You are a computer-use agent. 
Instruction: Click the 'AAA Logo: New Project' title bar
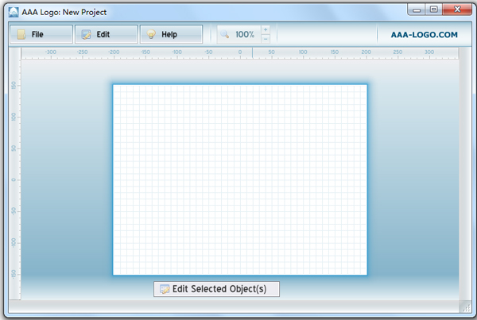(199, 13)
